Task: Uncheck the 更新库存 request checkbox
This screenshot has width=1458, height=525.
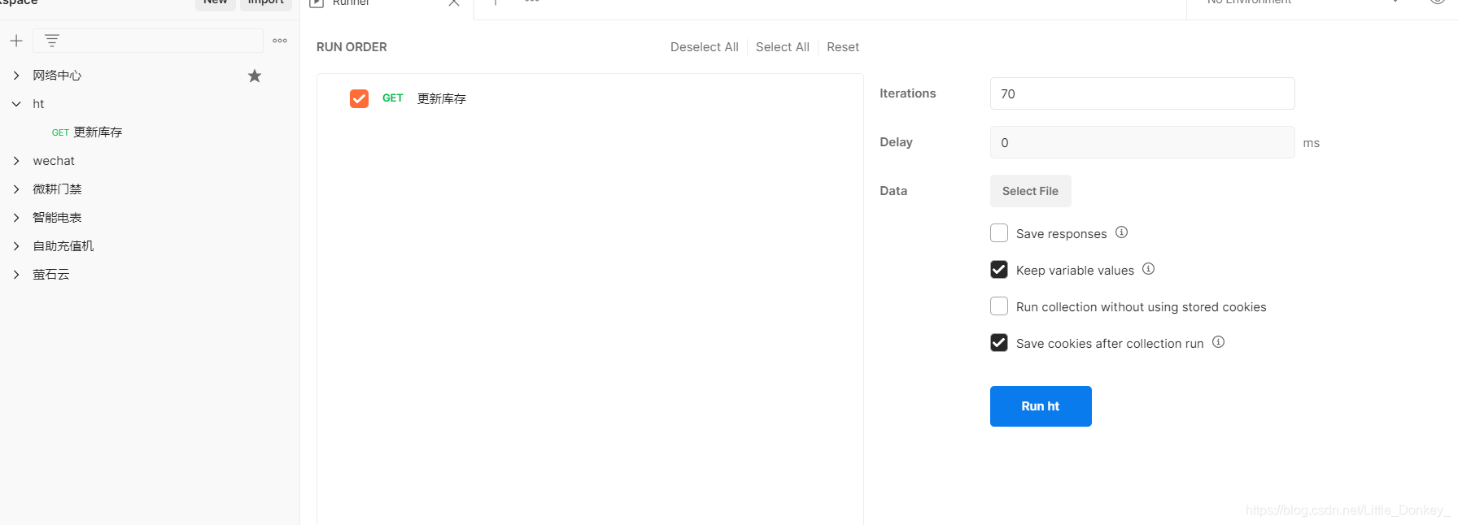Action: 359,98
